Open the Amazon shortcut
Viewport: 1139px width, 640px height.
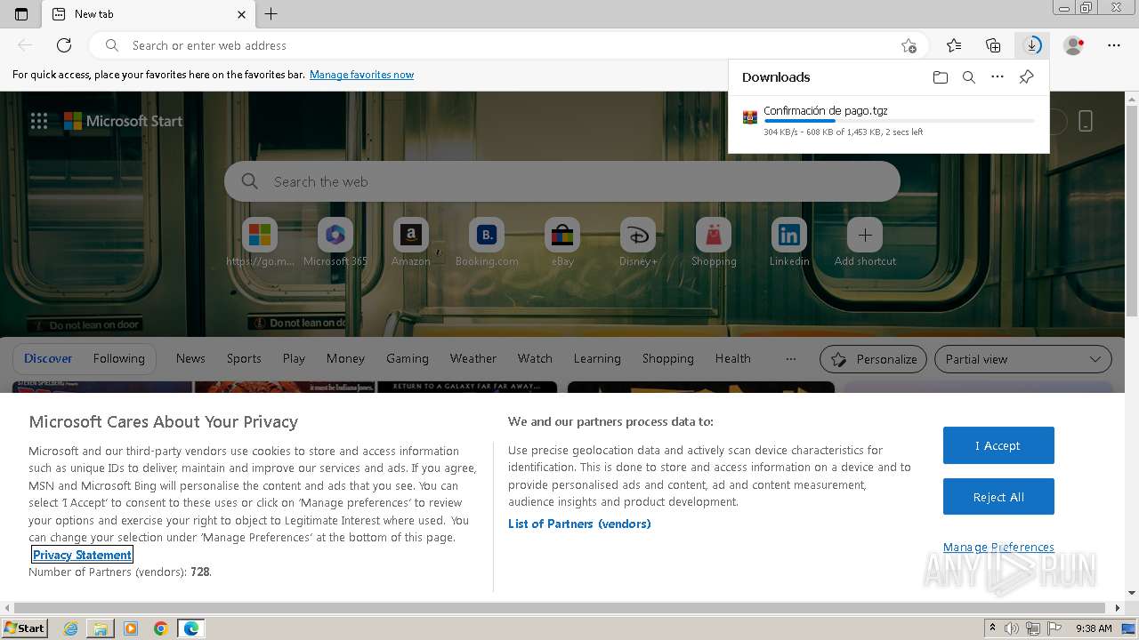point(411,243)
